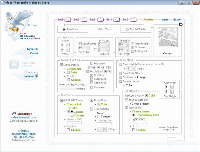Open the Set4 preset icon
The image size is (200, 152).
pos(117,20)
